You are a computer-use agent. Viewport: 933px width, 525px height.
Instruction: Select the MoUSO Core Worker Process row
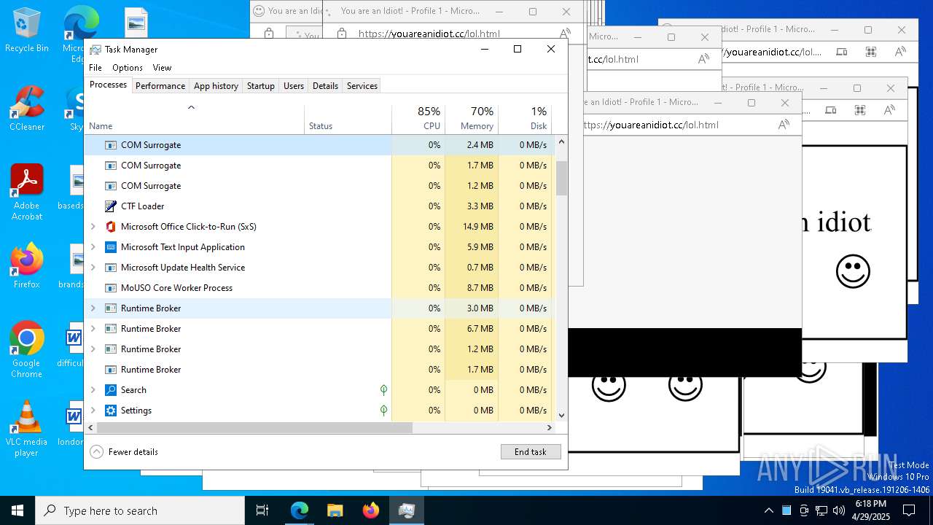pyautogui.click(x=320, y=288)
